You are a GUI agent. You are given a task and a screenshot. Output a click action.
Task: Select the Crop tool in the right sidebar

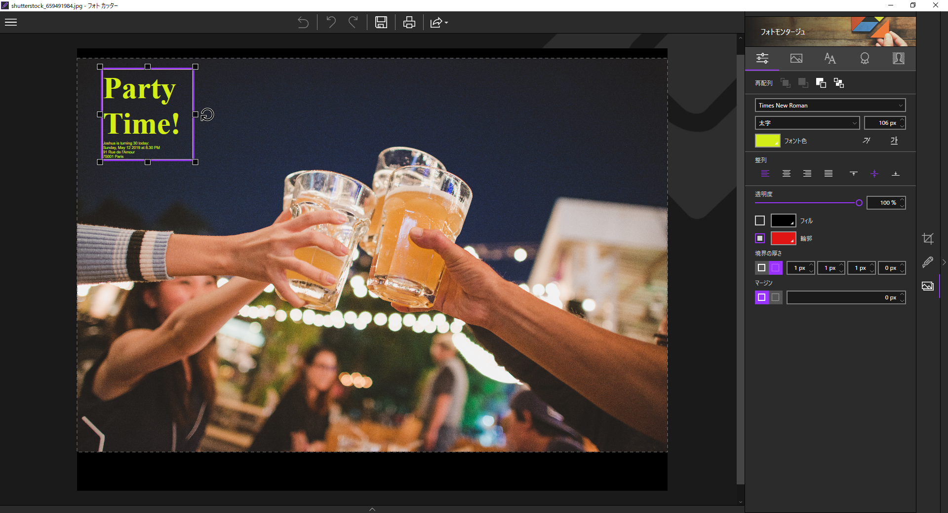coord(928,239)
